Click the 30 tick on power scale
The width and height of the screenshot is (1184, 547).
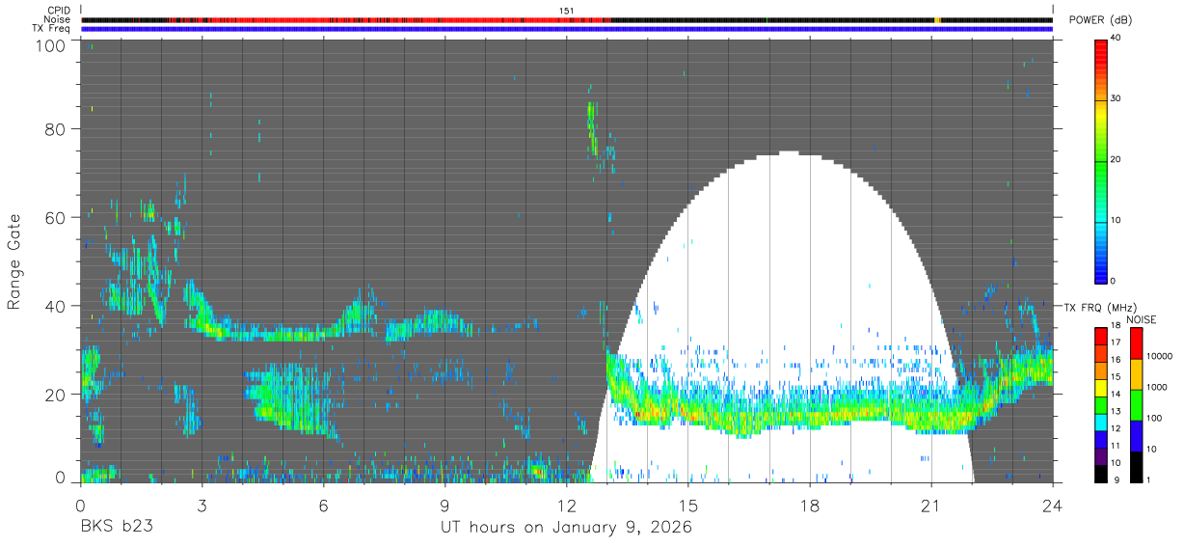coord(1117,98)
